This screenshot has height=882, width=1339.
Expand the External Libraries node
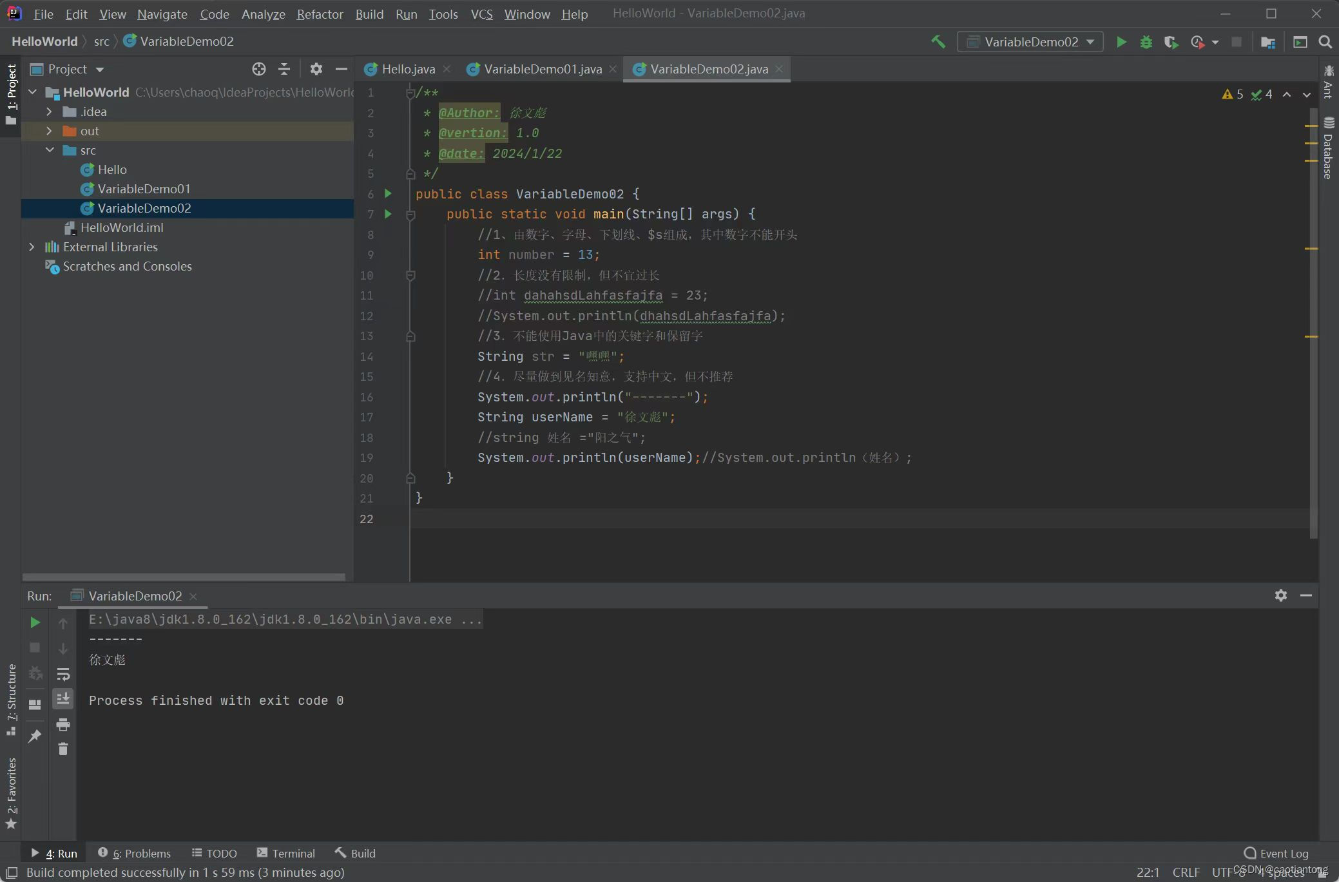coord(32,247)
